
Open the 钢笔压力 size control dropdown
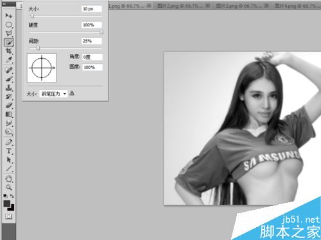click(x=53, y=93)
